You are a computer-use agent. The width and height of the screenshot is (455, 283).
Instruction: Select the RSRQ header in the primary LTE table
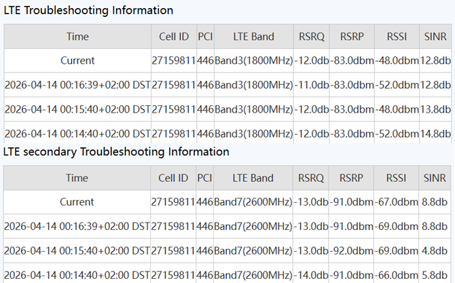click(312, 37)
